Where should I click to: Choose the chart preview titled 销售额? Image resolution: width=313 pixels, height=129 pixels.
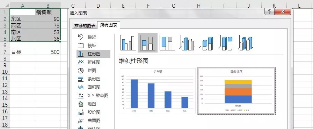click(x=158, y=91)
